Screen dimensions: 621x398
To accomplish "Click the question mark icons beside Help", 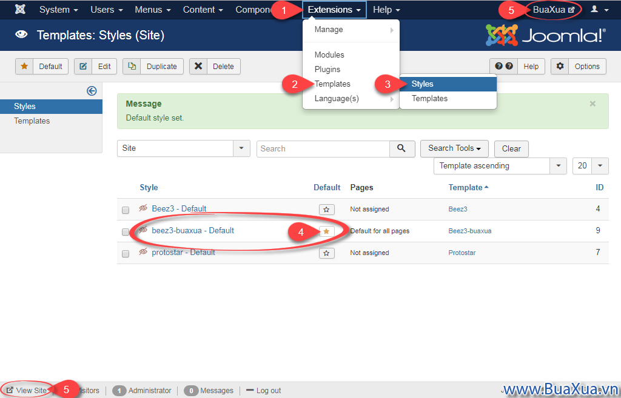I will click(504, 66).
